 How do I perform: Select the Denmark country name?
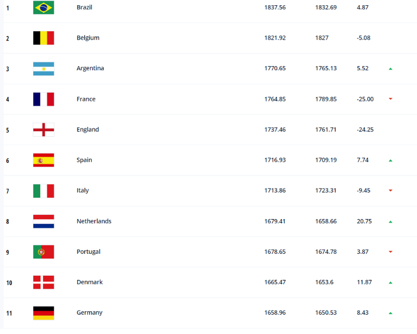[89, 282]
